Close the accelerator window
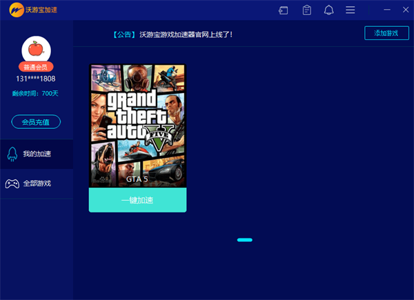 point(406,10)
